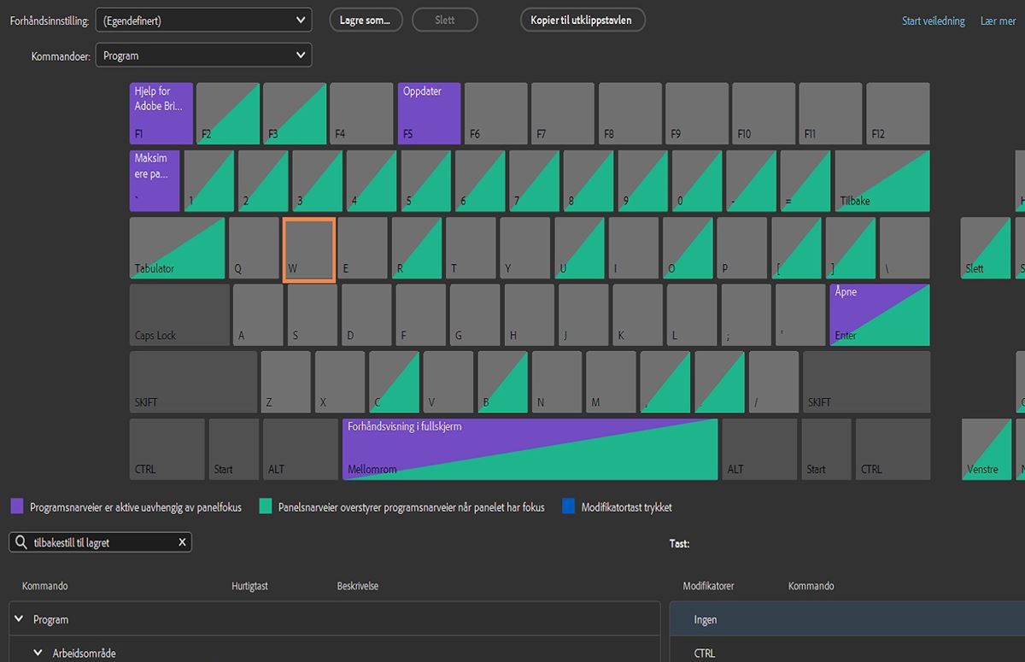Viewport: 1025px width, 662px height.
Task: Select the equals (=) key
Action: (x=805, y=181)
